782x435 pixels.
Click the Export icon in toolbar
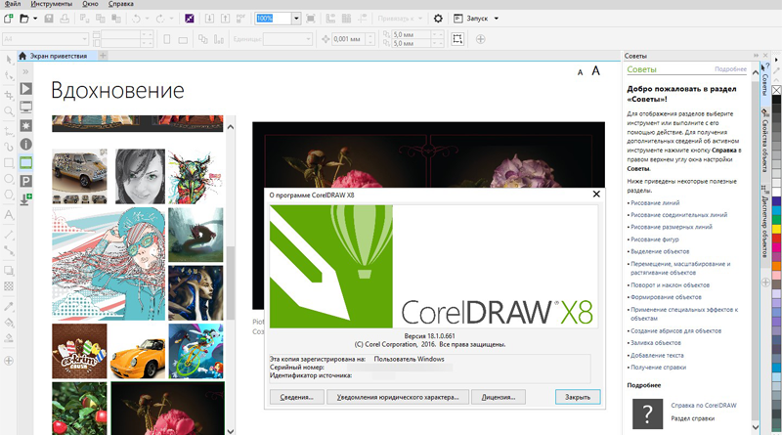[x=226, y=19]
